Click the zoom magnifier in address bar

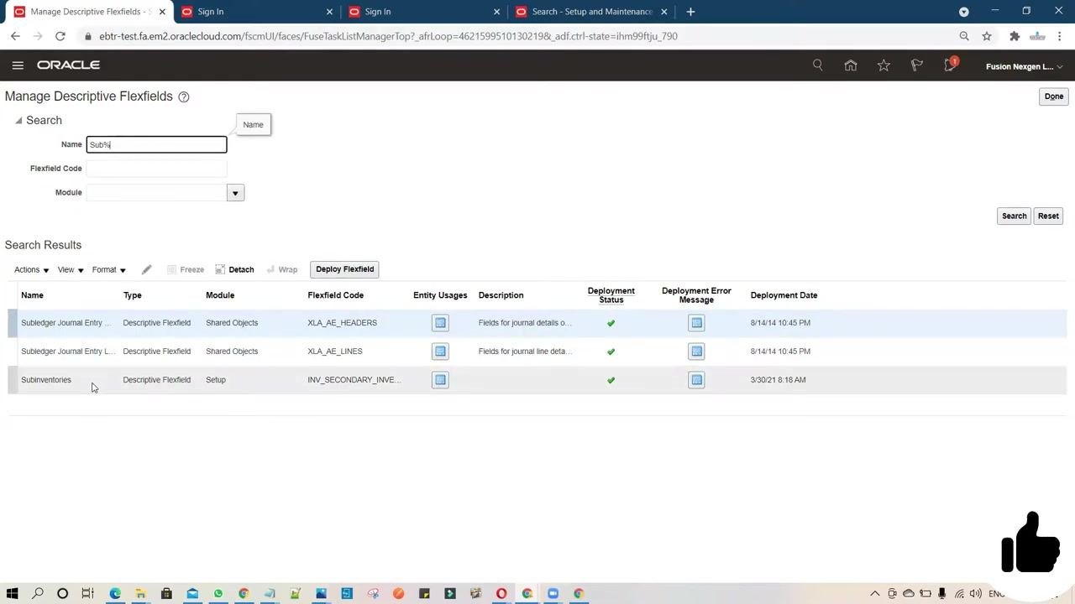[x=964, y=36]
